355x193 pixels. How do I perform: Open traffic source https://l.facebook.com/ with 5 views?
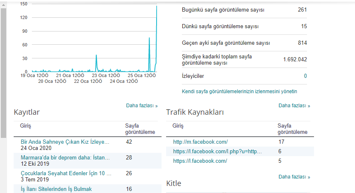pyautogui.click(x=200, y=161)
